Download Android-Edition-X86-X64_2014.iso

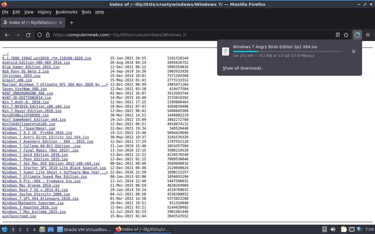pyautogui.click(x=36, y=63)
